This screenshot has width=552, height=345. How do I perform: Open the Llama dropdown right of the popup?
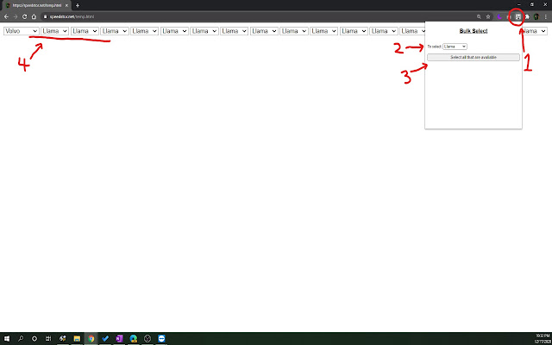point(535,31)
